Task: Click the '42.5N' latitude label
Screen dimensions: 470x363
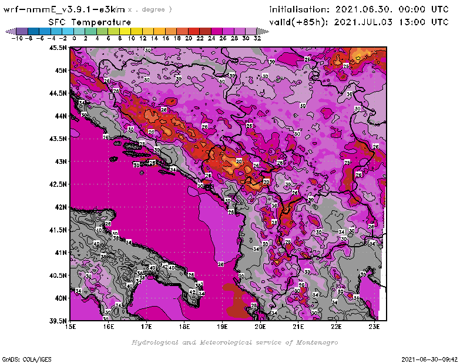Action: tap(58, 184)
